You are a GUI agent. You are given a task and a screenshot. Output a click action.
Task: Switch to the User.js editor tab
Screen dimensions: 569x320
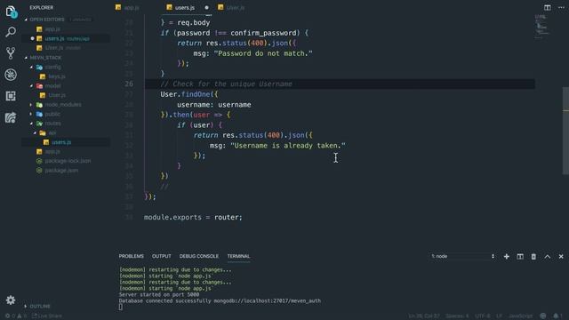[x=231, y=8]
